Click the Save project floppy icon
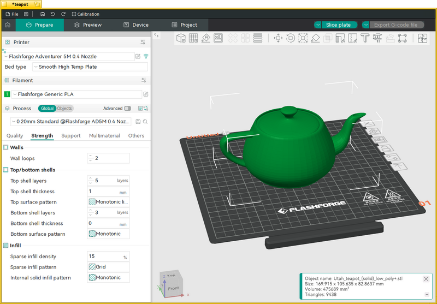 [x=43, y=14]
